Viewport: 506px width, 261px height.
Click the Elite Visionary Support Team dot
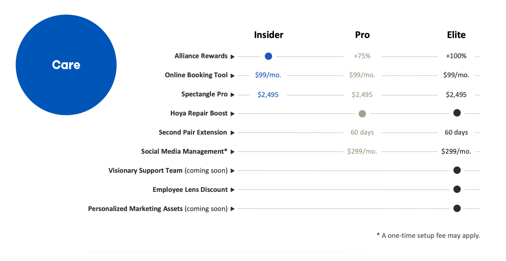tap(457, 170)
